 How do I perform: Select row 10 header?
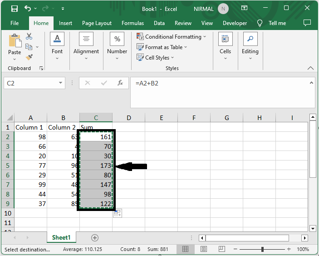point(8,213)
